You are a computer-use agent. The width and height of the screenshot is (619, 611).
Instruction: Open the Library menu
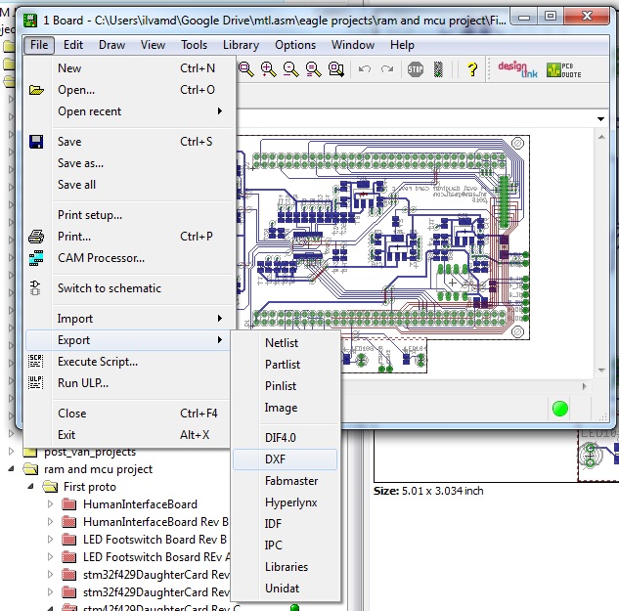[x=241, y=45]
